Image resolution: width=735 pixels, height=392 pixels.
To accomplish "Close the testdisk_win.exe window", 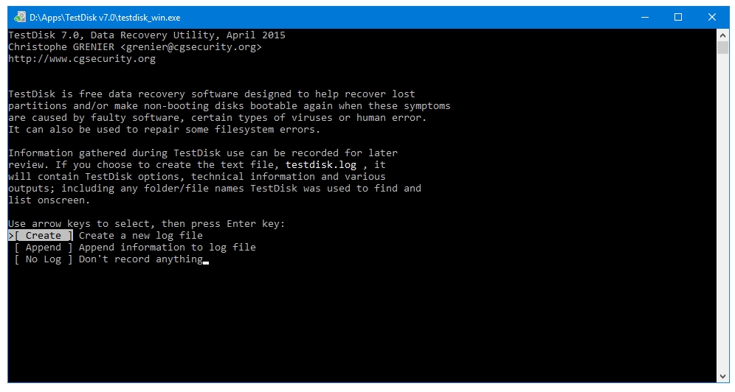I will point(711,17).
